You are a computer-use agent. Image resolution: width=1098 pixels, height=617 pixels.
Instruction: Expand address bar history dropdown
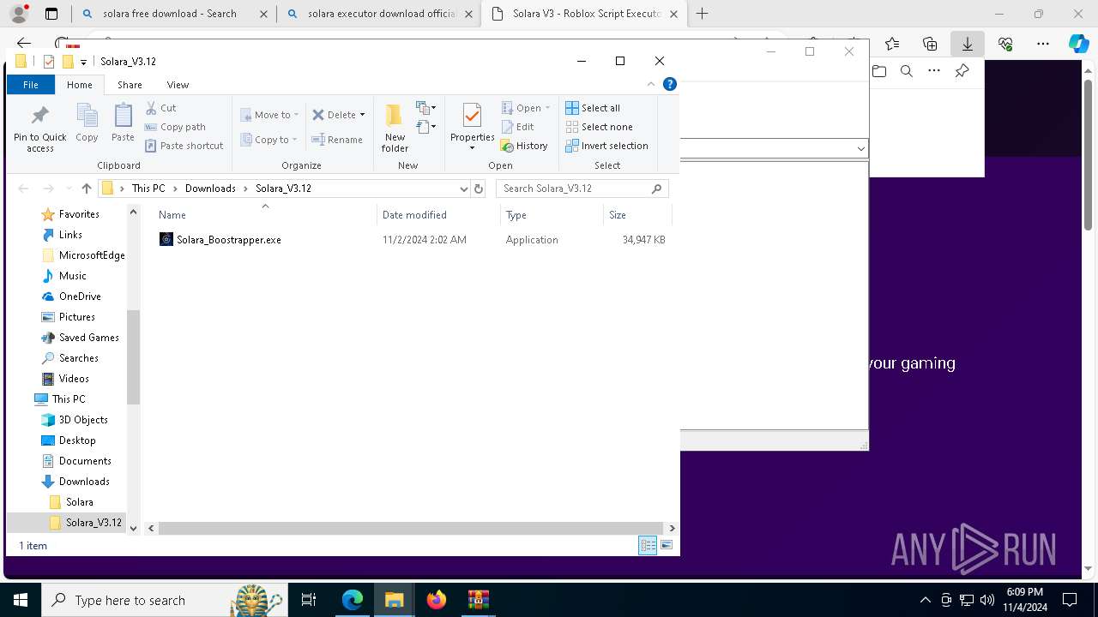click(463, 189)
